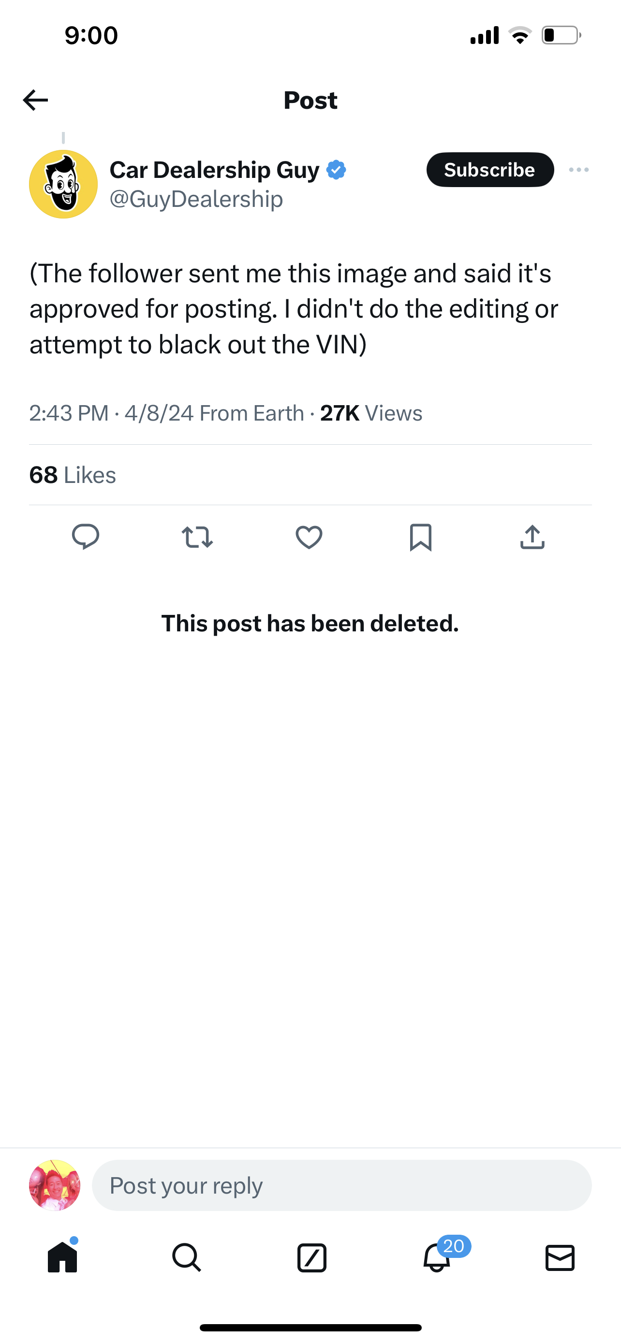This screenshot has height=1343, width=621.
Task: Go to the Home tab
Action: coord(62,1257)
